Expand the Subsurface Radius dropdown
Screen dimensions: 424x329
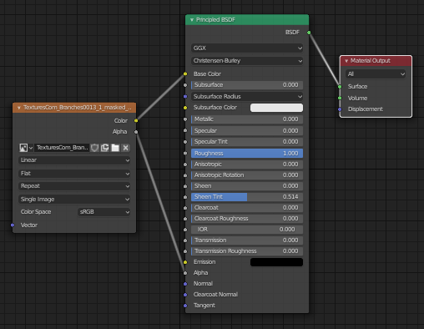click(x=247, y=96)
